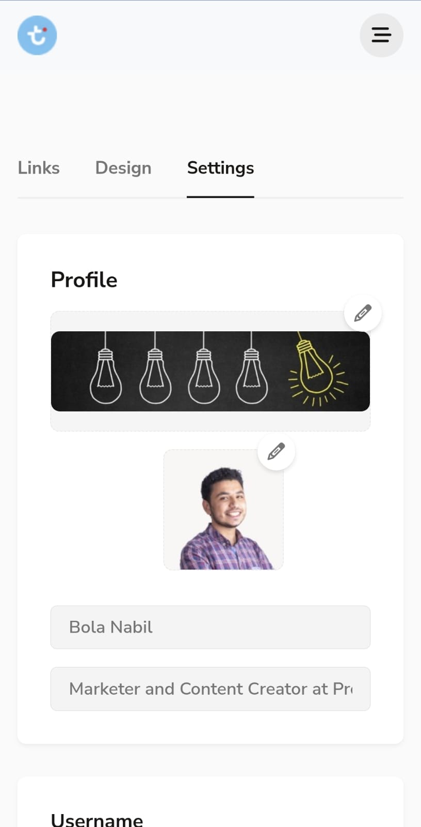Click the dashed upload area below banner
The width and height of the screenshot is (421, 827).
[x=211, y=421]
